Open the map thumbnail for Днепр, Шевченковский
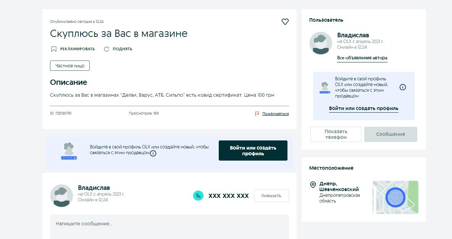The image size is (452, 239). 395,197
